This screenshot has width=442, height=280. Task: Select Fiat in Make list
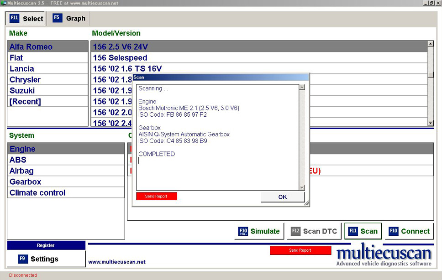[x=47, y=58]
